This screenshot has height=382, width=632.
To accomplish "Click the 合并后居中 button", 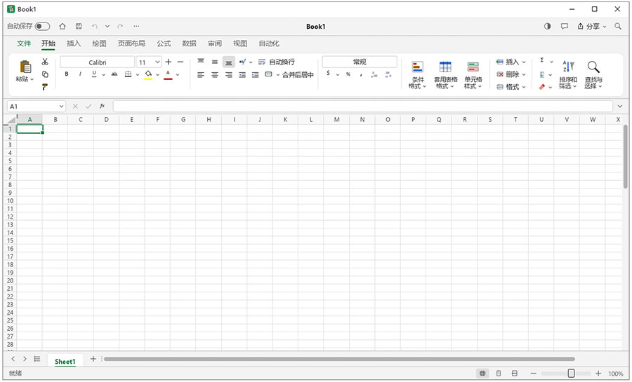I will click(289, 75).
